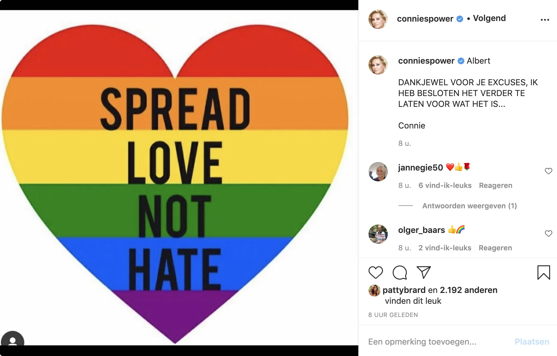Open the three-dot more options menu
The height and width of the screenshot is (356, 557).
[x=545, y=20]
